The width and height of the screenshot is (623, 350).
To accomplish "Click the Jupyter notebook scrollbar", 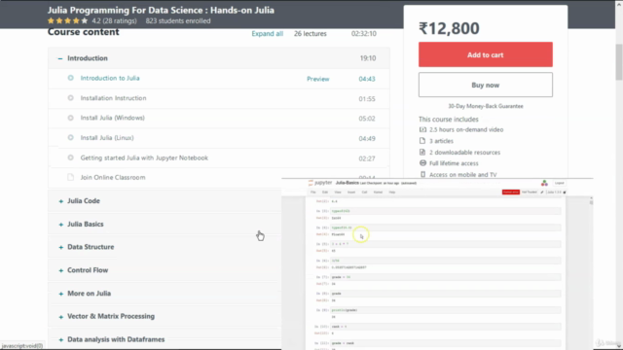I will [591, 202].
